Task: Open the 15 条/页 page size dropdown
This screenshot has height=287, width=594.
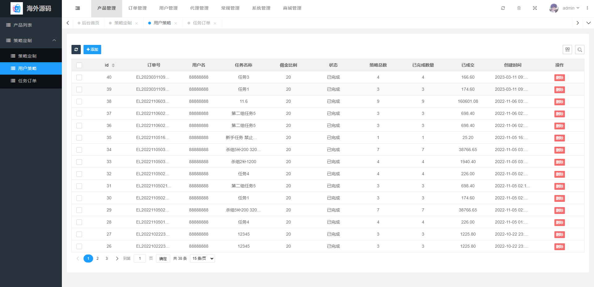Action: coord(203,259)
